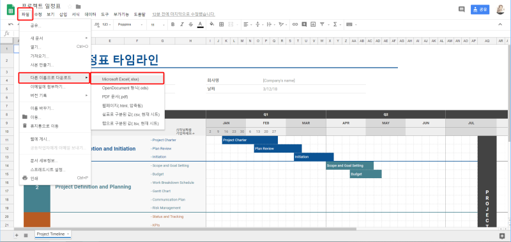Click the last-edited 12분 전 link

tap(183, 14)
